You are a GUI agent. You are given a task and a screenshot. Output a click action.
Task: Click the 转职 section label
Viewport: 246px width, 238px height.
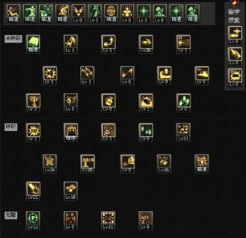pyautogui.click(x=11, y=127)
